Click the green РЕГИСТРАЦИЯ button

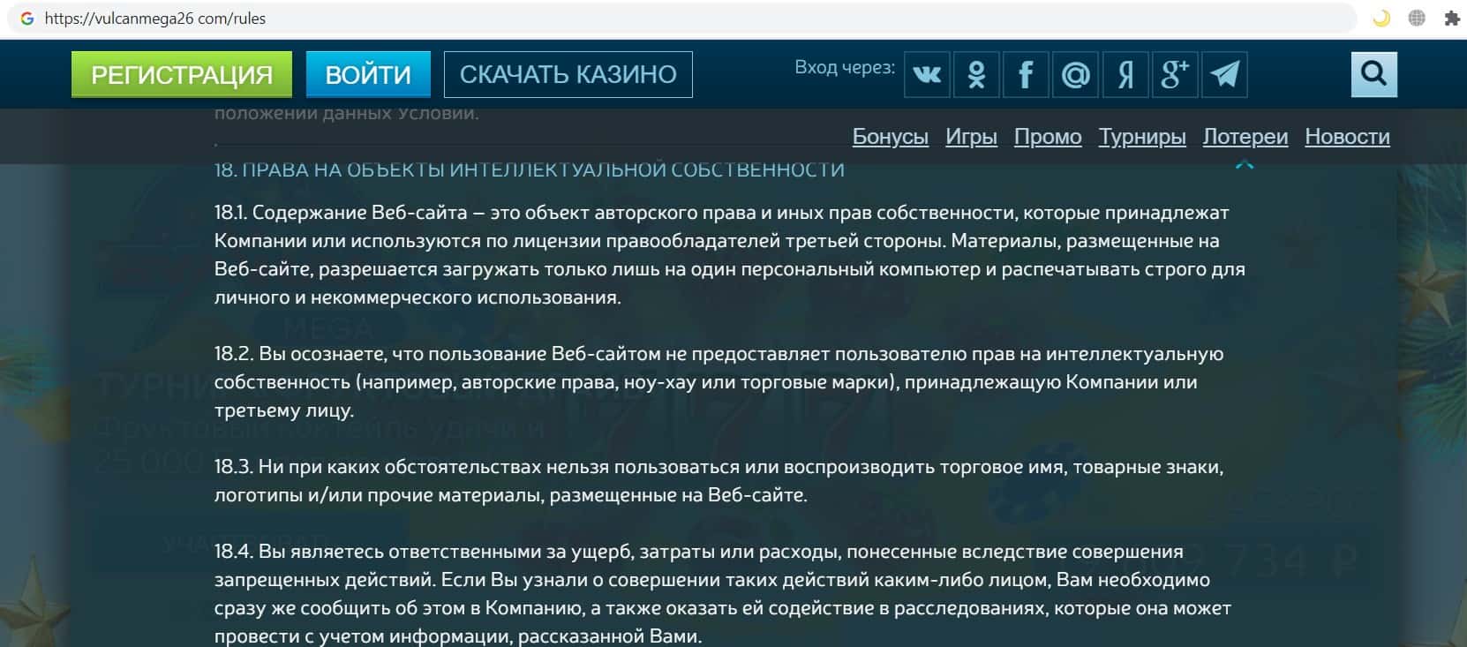coord(182,74)
